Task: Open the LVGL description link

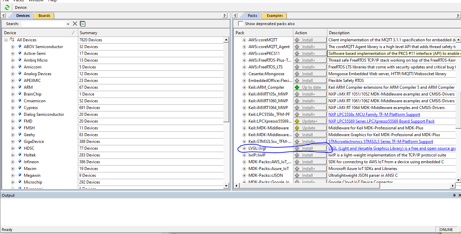Action: pos(392,148)
